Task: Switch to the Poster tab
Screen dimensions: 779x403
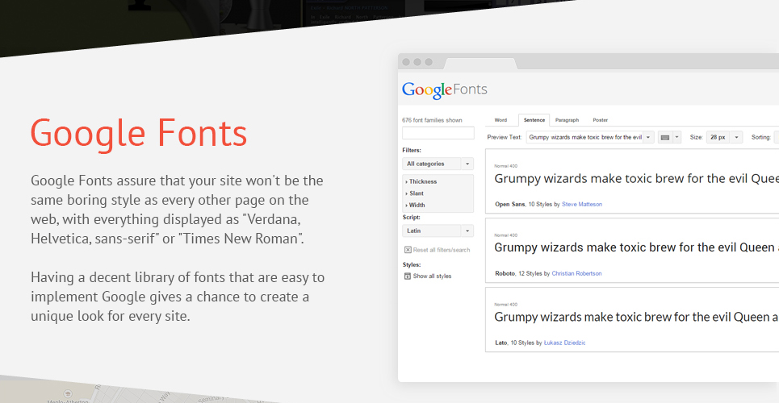Action: (x=600, y=120)
